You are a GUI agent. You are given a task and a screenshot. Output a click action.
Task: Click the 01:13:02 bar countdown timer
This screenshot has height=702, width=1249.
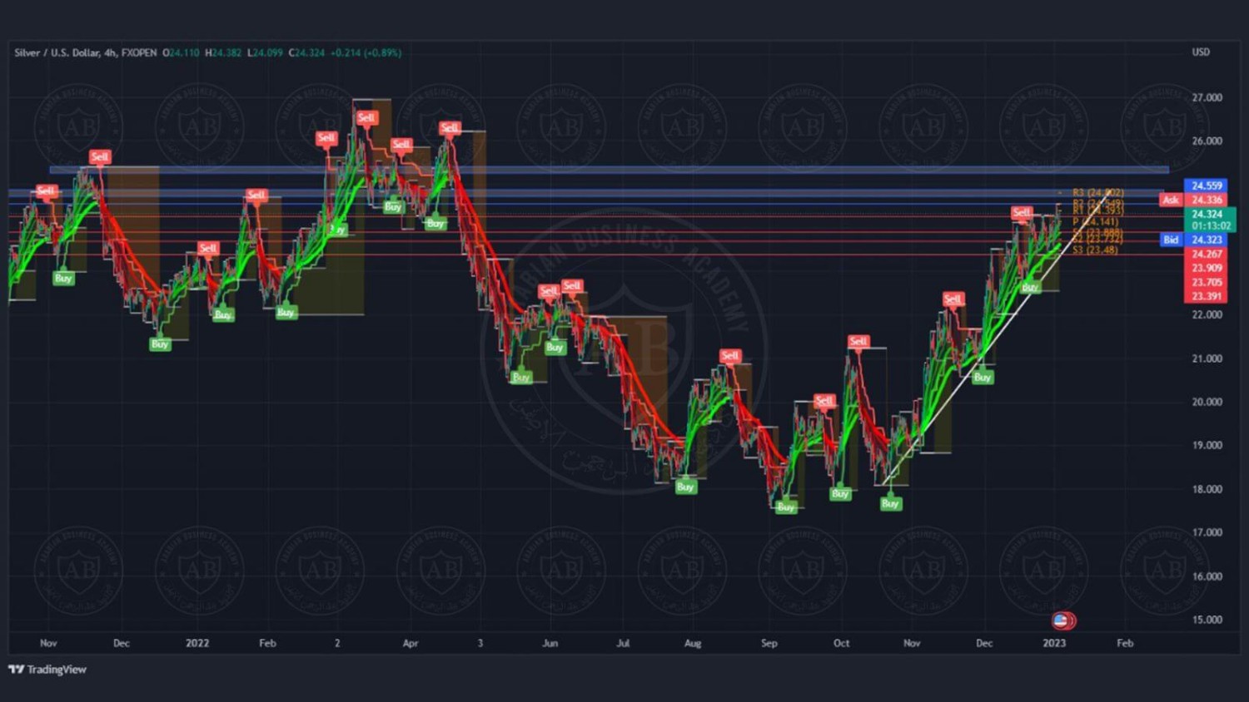coord(1211,225)
